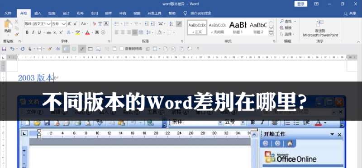Toggle Italic formatting in ribbon

33,32
